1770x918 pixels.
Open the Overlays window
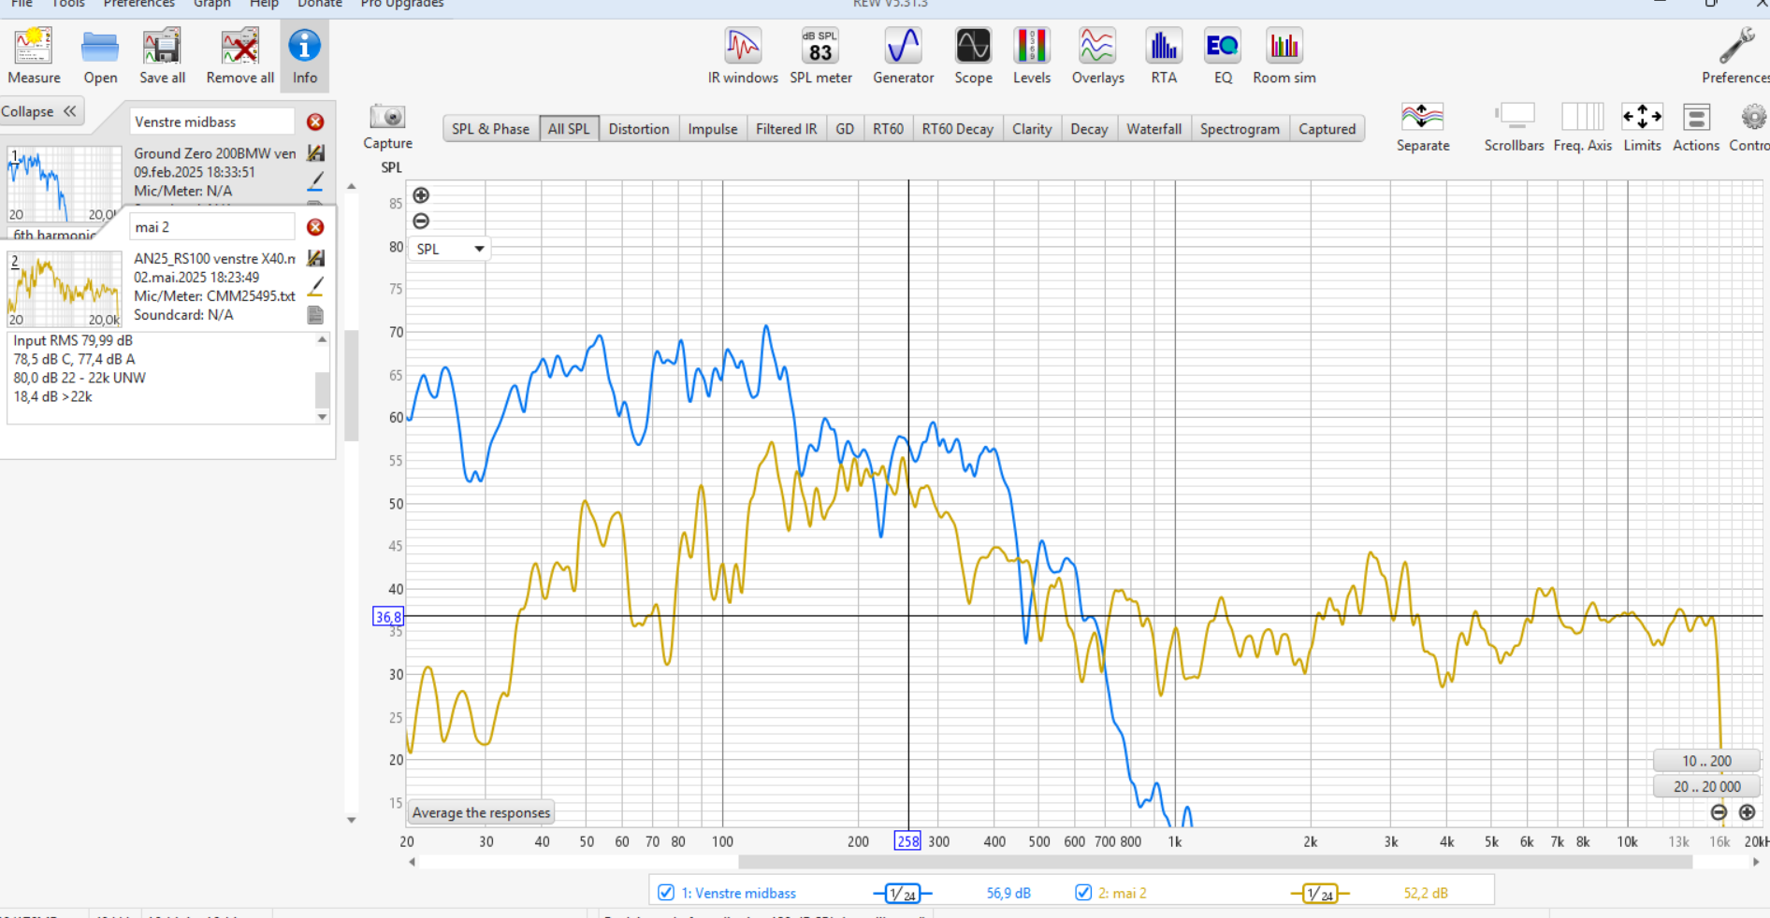(x=1097, y=56)
